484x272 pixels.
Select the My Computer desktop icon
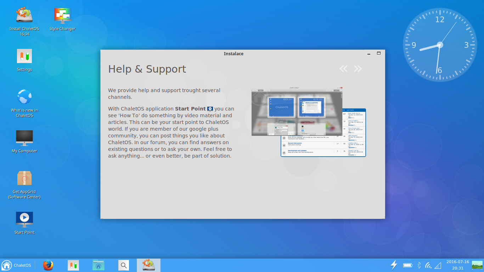click(x=24, y=141)
